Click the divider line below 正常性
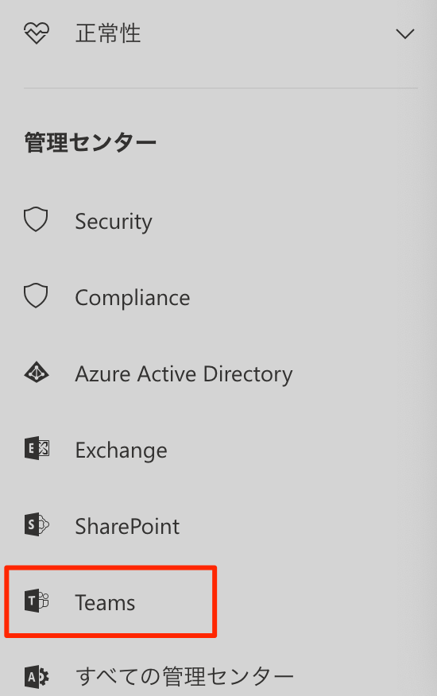The width and height of the screenshot is (437, 696). click(221, 88)
